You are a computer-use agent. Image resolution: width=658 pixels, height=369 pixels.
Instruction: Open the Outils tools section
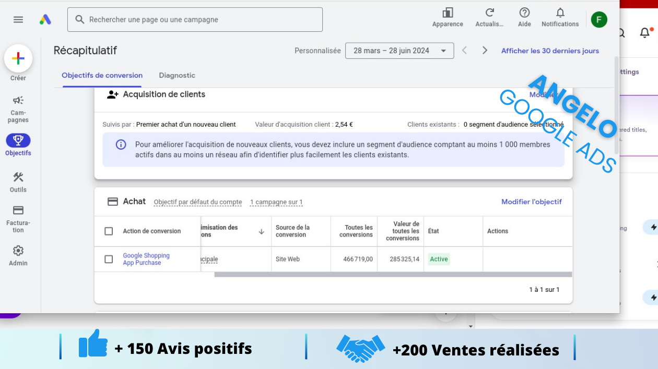click(18, 182)
